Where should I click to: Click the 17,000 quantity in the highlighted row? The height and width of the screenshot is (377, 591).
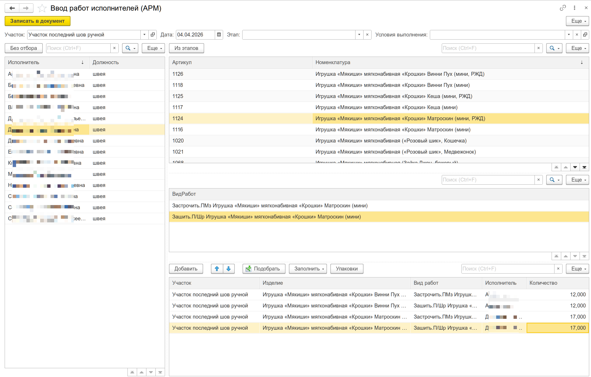tap(558, 328)
